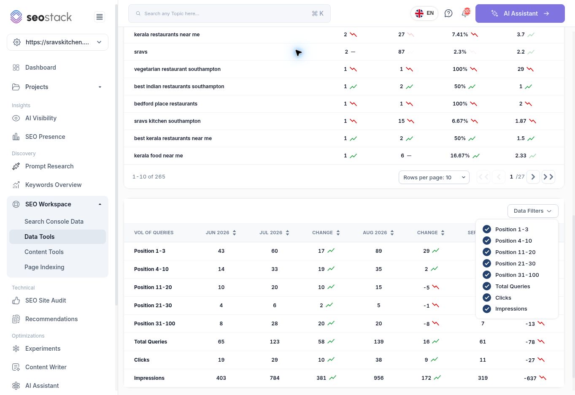
Task: Launch the AI Assistant button
Action: (x=520, y=14)
